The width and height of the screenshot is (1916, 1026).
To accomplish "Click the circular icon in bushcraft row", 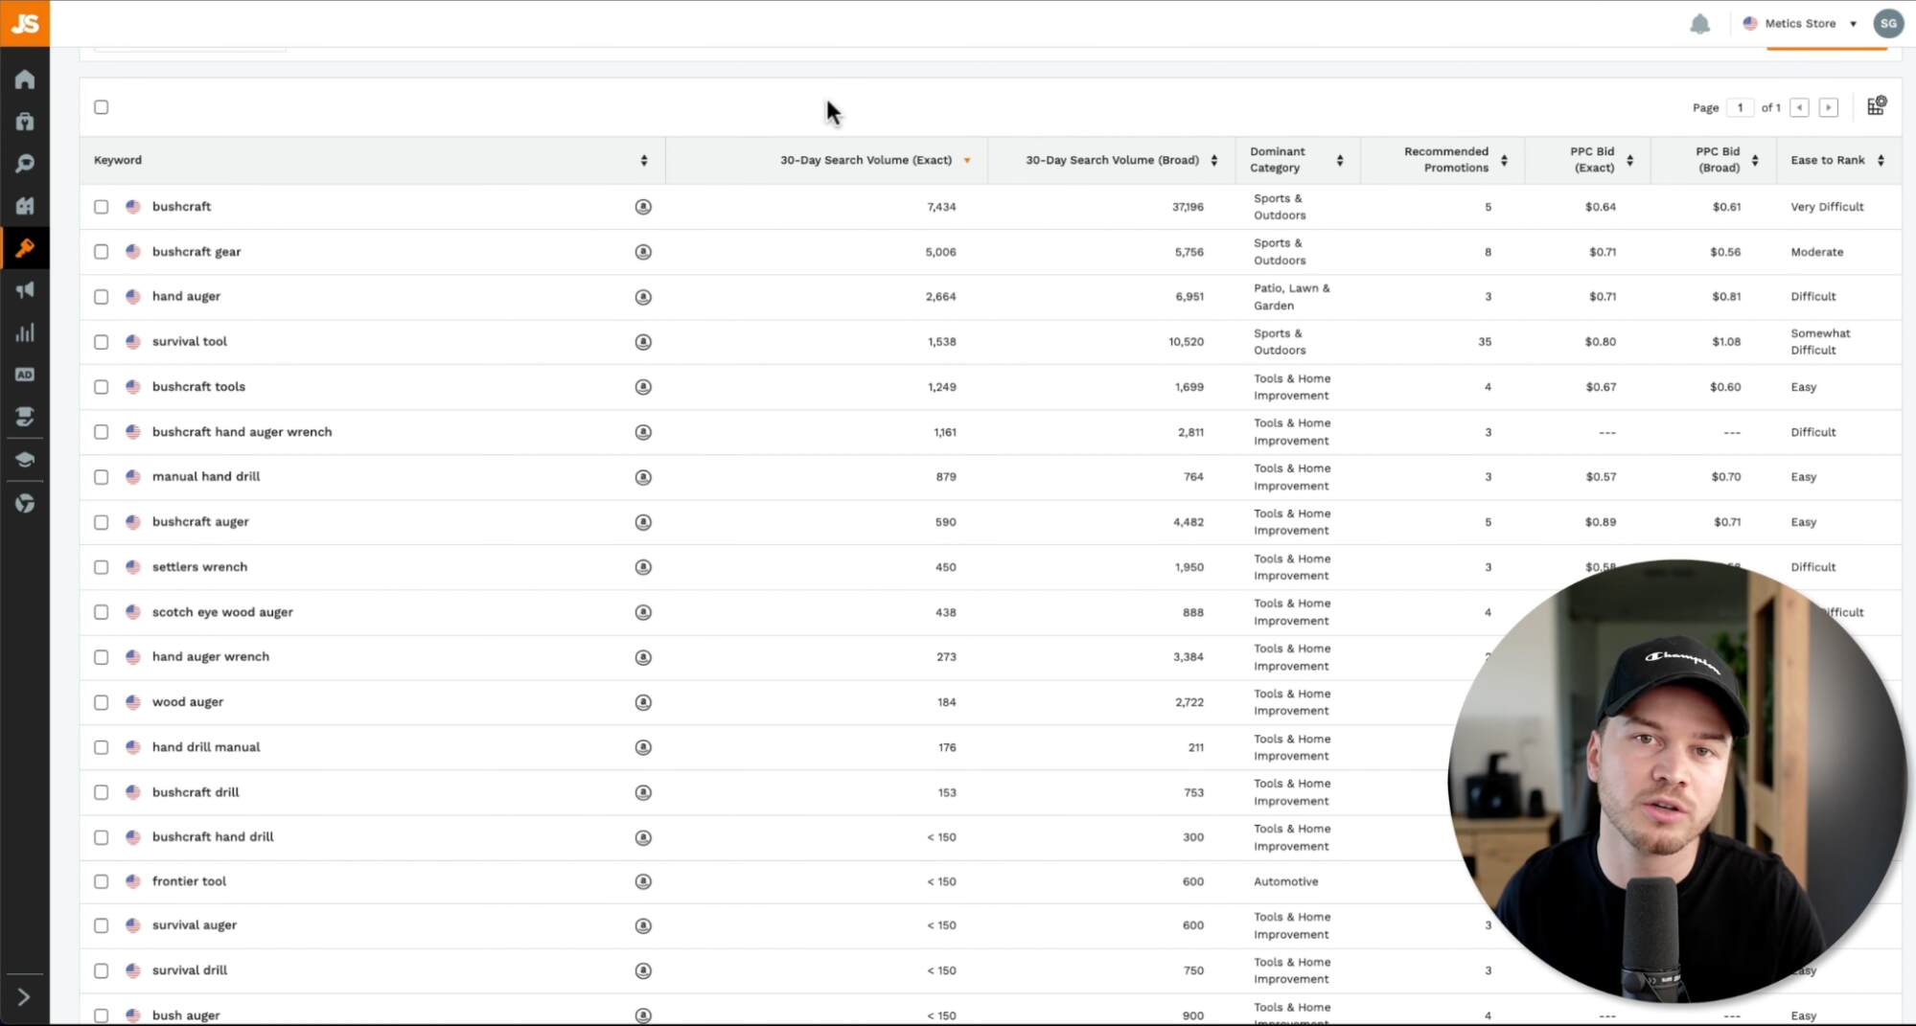I will pos(643,207).
